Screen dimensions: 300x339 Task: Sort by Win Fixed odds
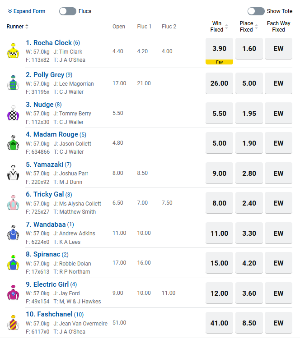(x=226, y=27)
